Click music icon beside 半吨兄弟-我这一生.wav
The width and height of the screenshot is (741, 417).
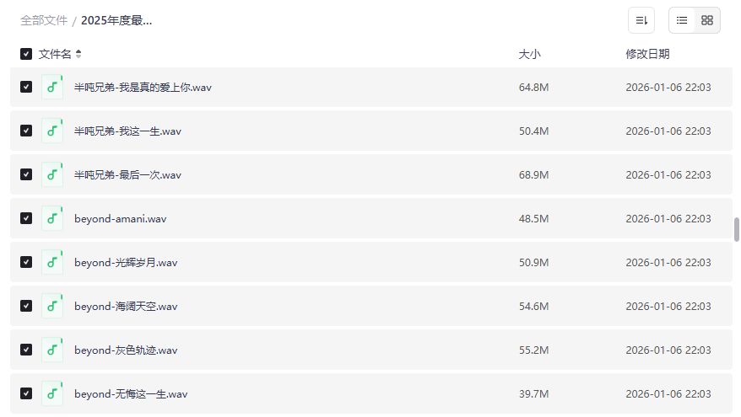point(52,131)
